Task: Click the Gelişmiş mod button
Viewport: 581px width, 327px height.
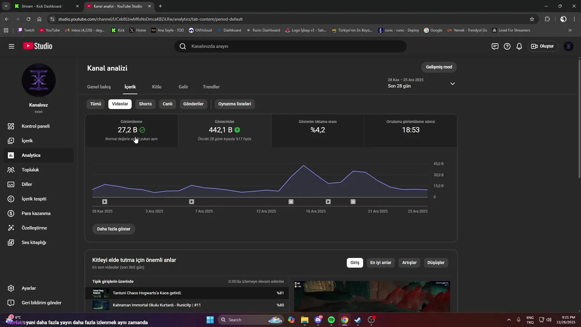Action: (x=439, y=67)
